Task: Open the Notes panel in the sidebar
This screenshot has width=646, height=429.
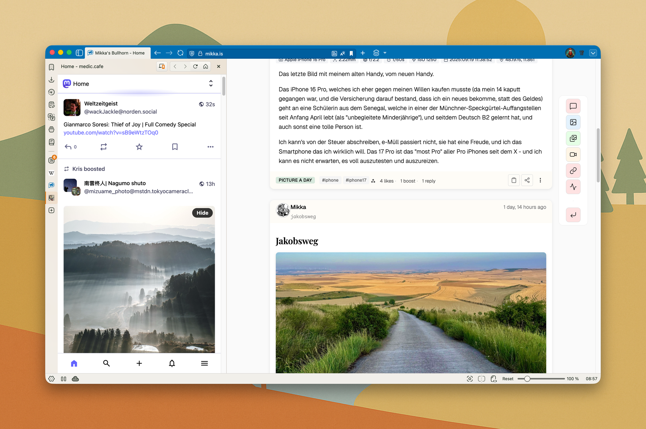Action: 51,105
